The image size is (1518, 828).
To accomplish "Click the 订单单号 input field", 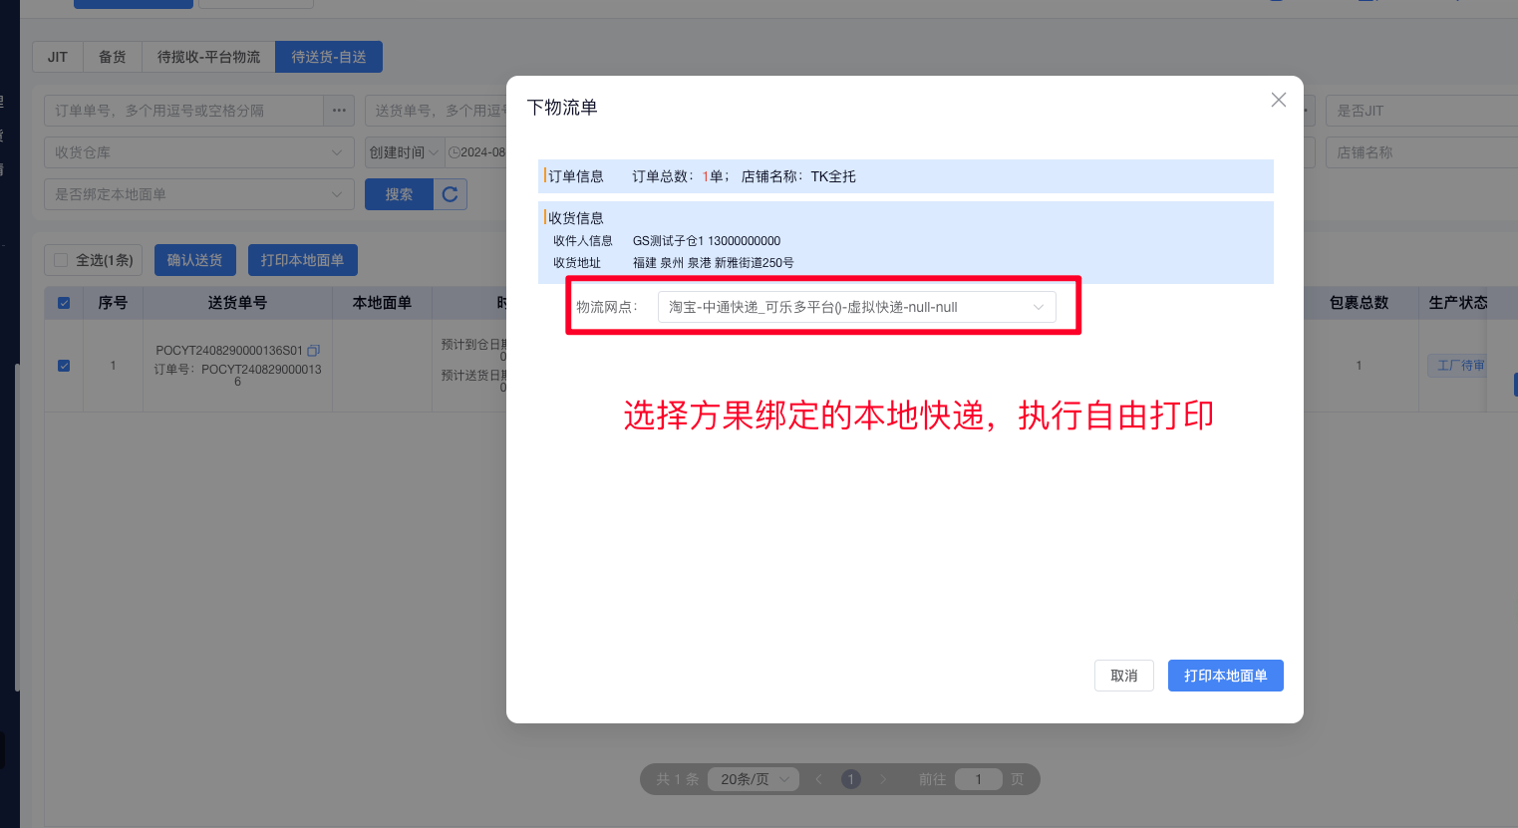I will (x=184, y=111).
